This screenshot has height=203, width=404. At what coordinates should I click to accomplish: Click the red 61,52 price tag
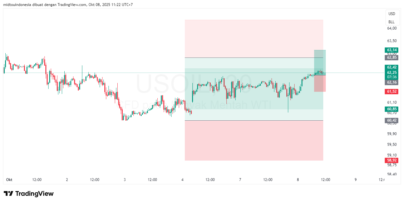click(x=392, y=91)
